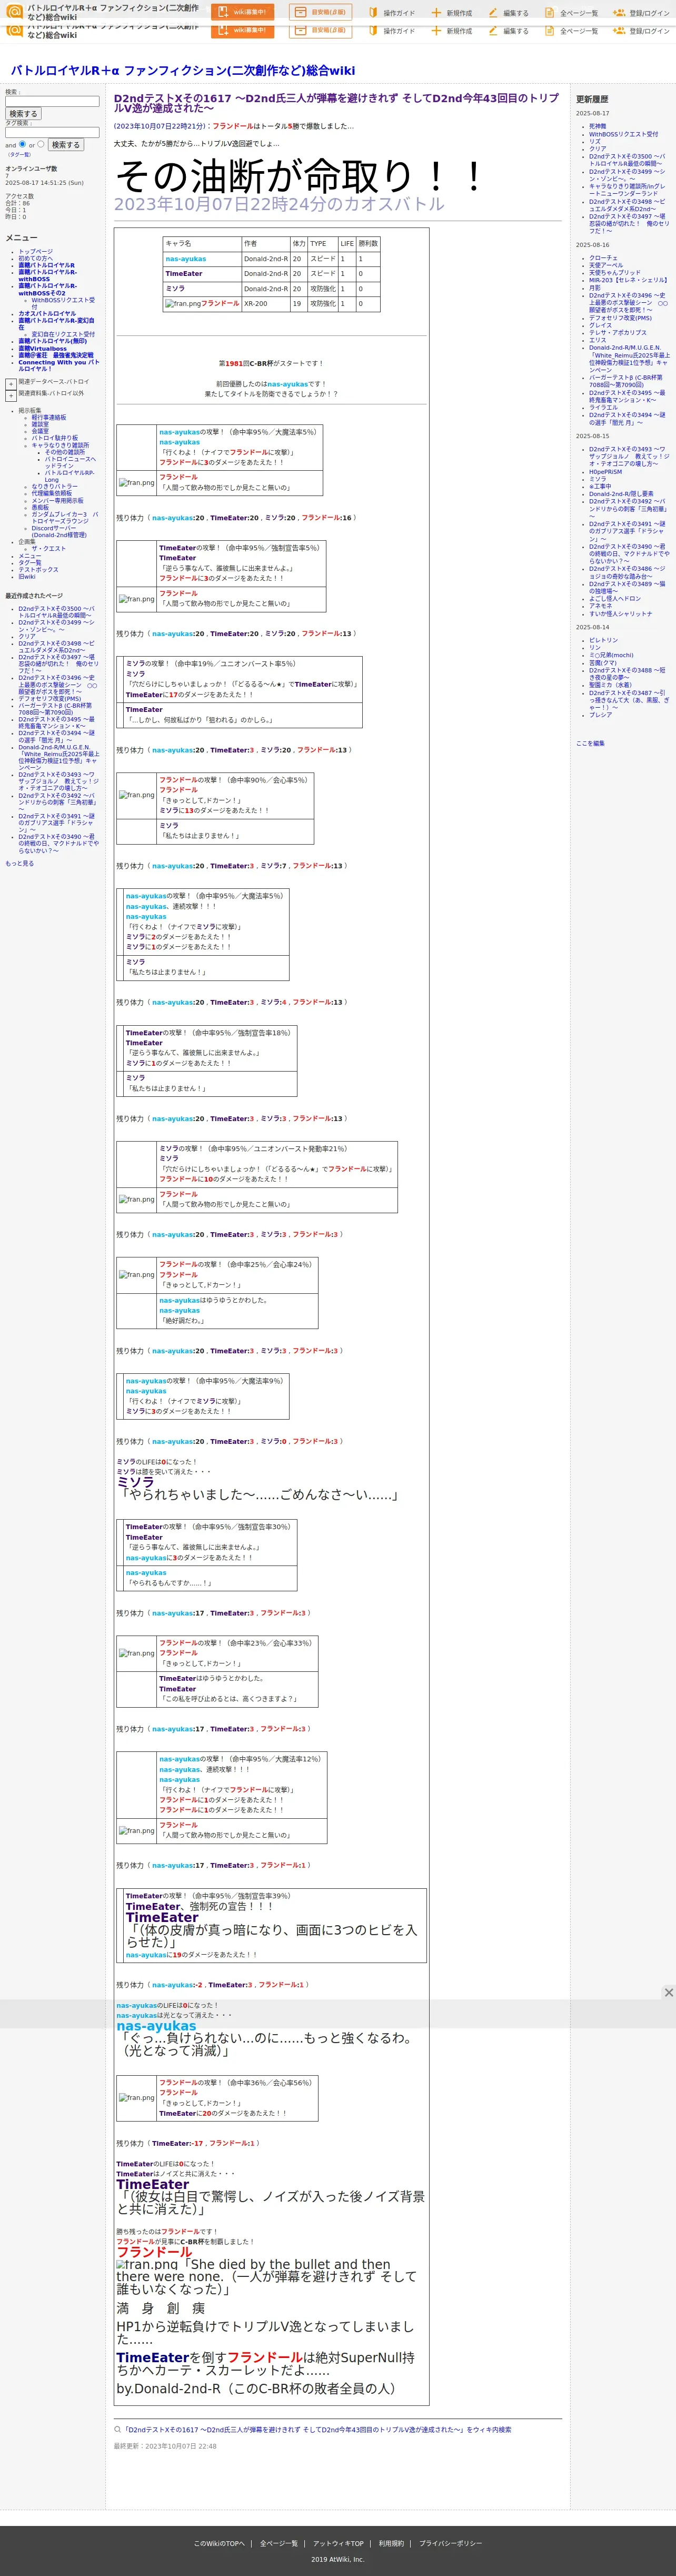Open 軽行事連絡板 board link
The image size is (676, 2576).
(48, 418)
